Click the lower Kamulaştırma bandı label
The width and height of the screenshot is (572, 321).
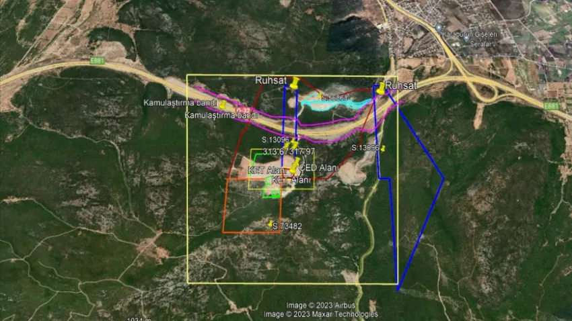221,116
